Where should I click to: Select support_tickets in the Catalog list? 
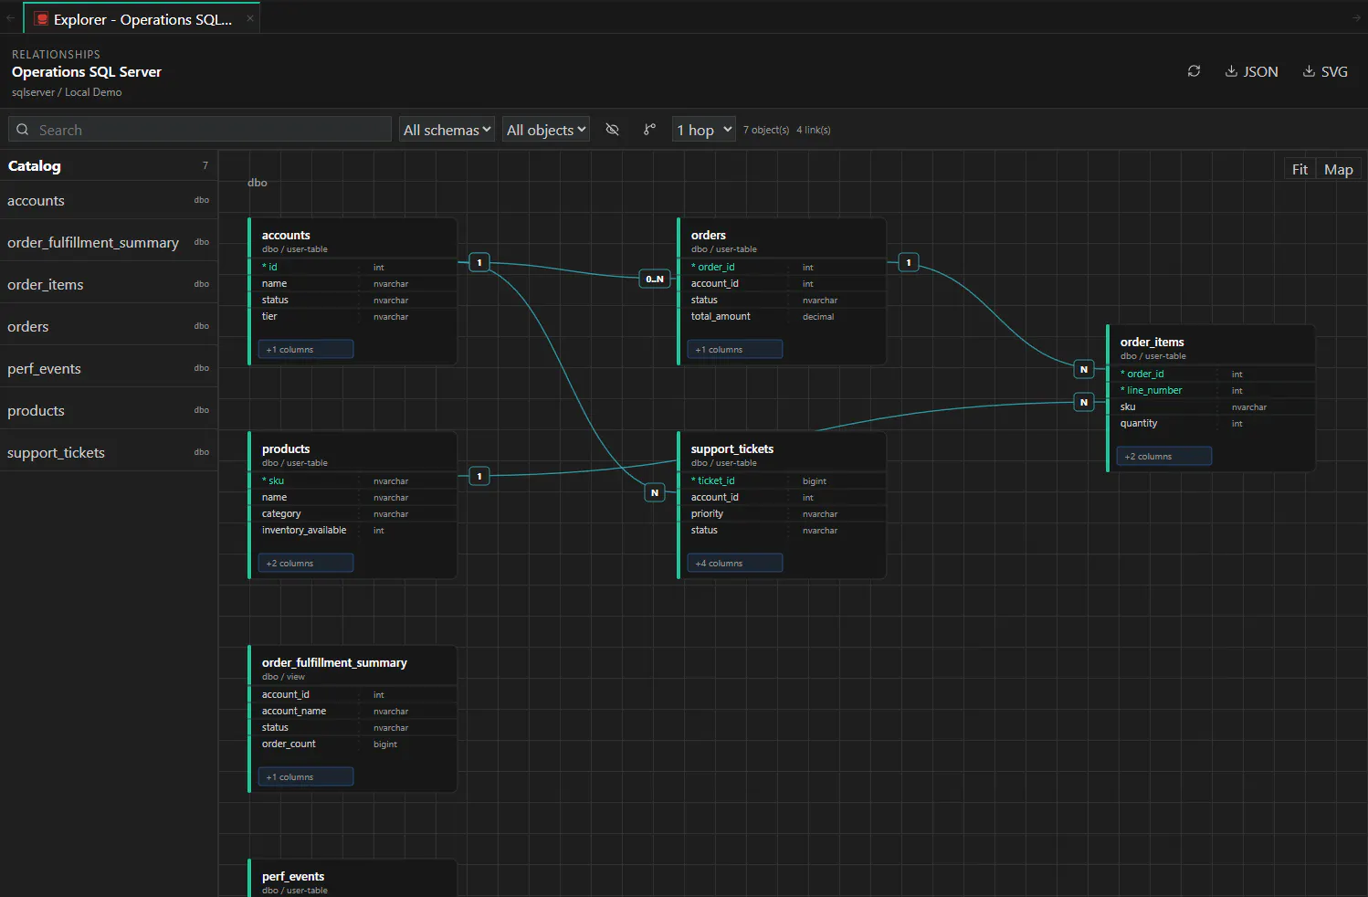109,452
